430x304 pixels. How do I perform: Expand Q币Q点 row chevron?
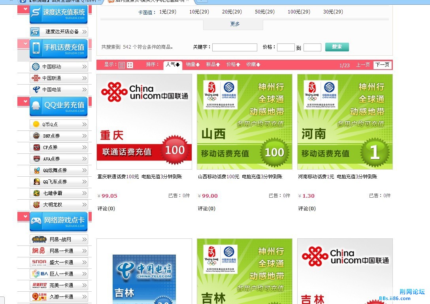(85, 124)
